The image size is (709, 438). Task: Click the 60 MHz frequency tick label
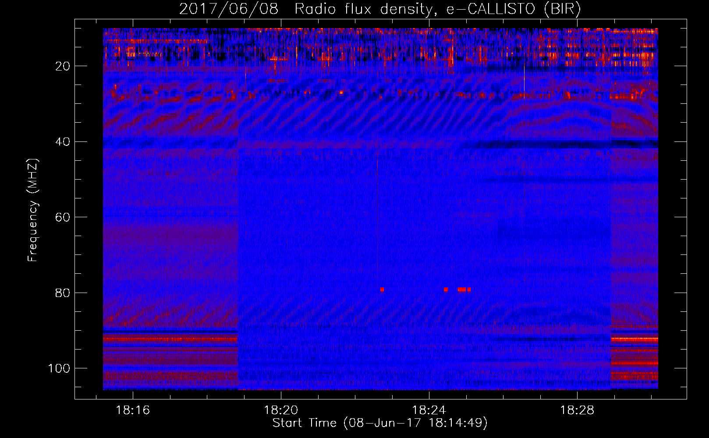(63, 217)
